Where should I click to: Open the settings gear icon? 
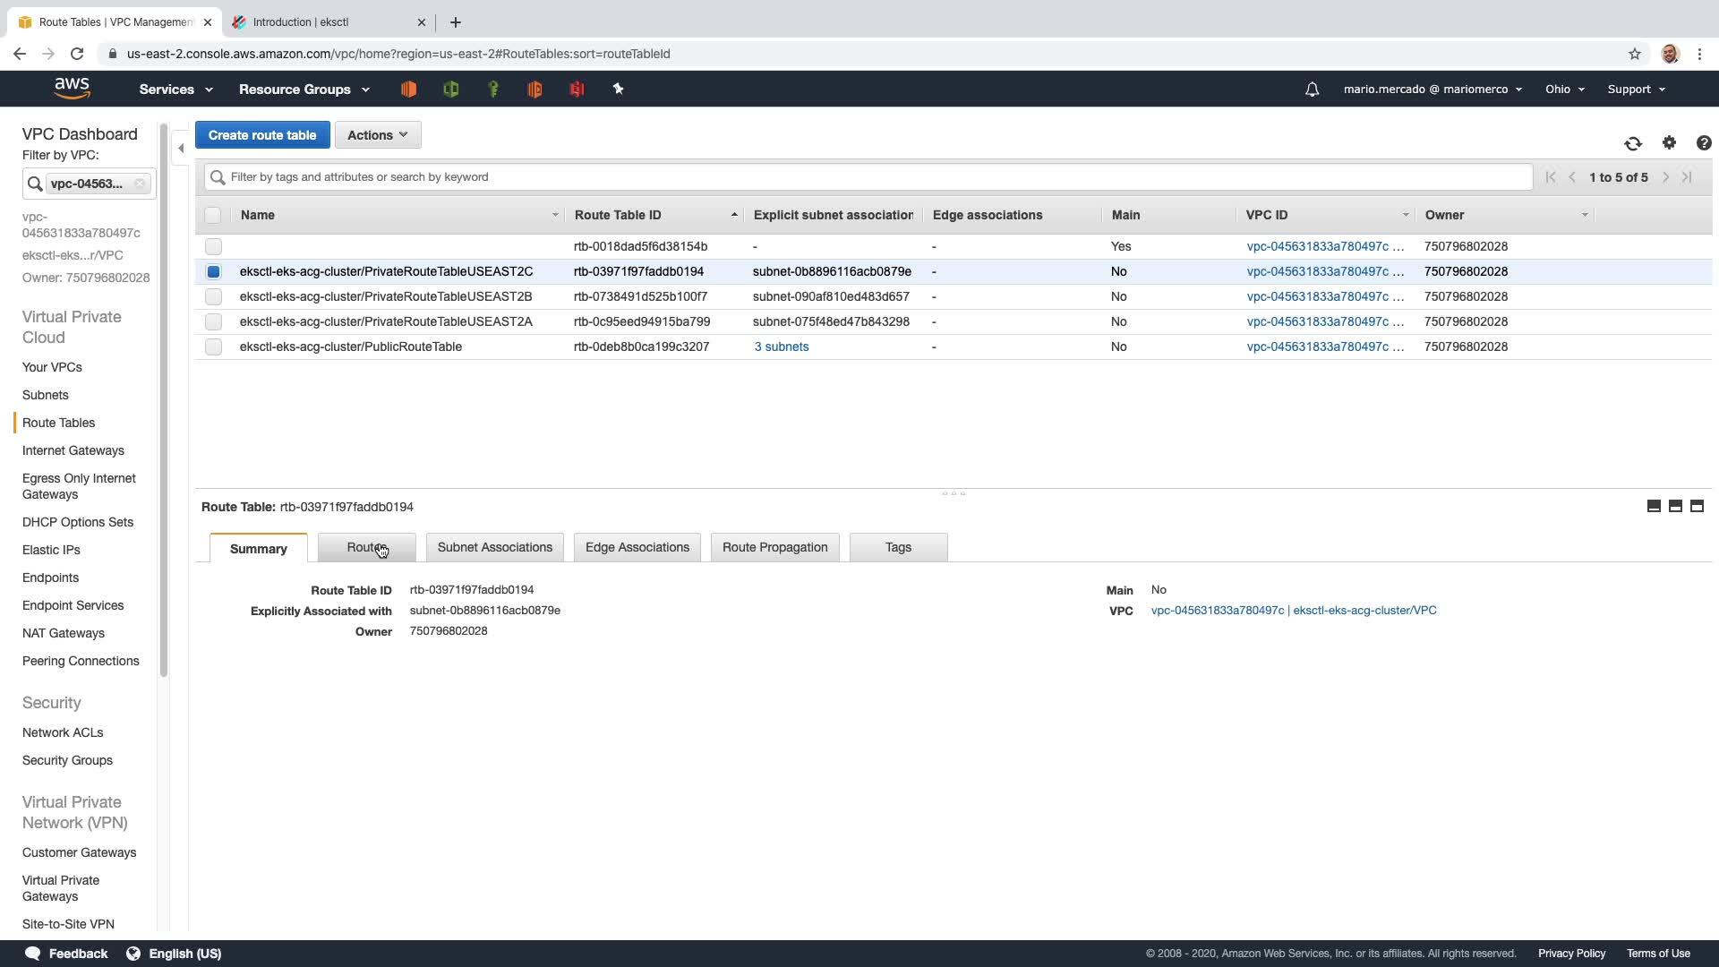pyautogui.click(x=1669, y=142)
